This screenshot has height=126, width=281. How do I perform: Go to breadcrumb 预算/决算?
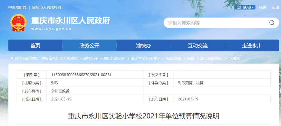pos(173,58)
